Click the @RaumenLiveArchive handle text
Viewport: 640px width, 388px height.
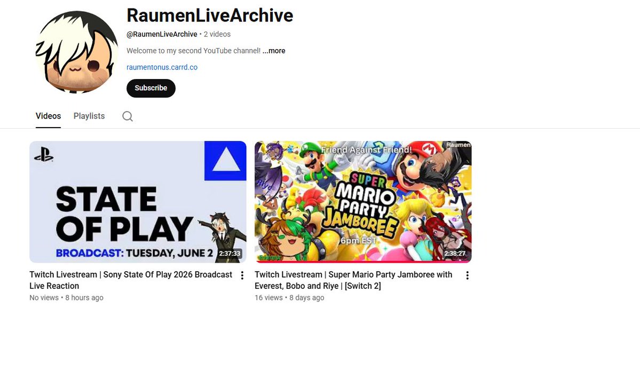coord(162,34)
